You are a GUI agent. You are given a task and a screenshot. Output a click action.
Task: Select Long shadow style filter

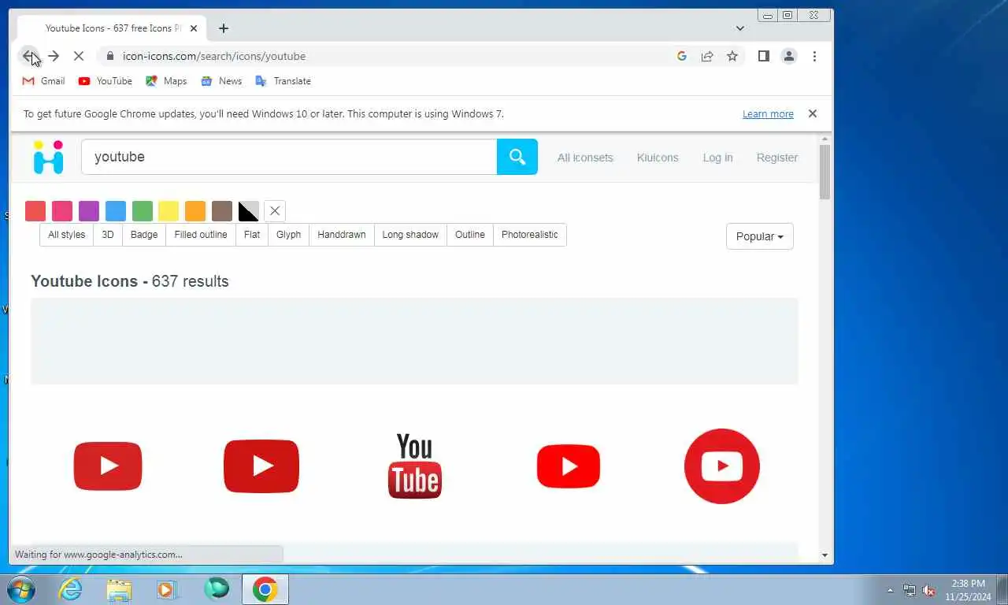(x=410, y=235)
